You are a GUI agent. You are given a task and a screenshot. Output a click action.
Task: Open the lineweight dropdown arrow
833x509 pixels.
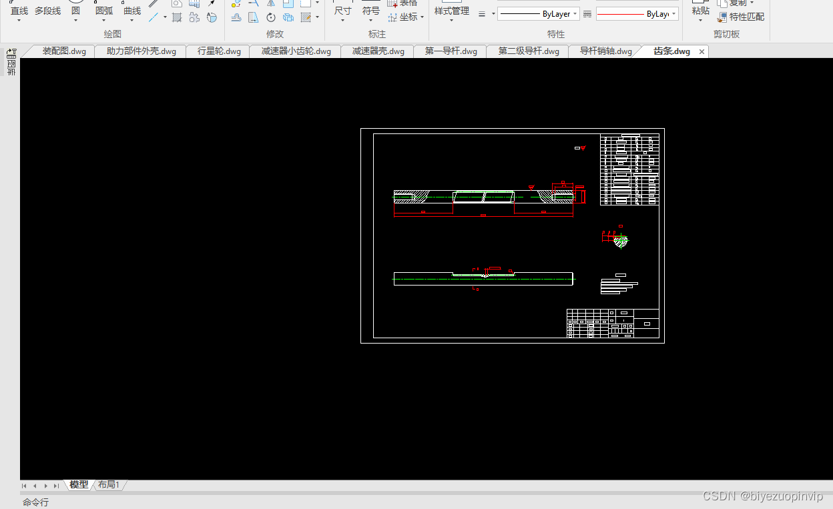pos(493,14)
